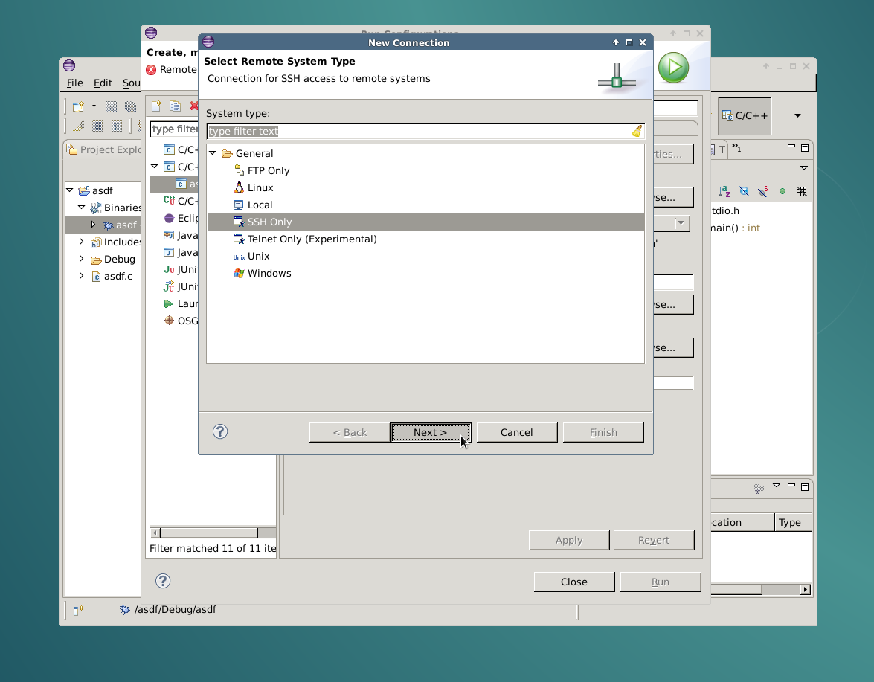Collapse the General folder in system types
Image resolution: width=874 pixels, height=682 pixels.
click(213, 153)
